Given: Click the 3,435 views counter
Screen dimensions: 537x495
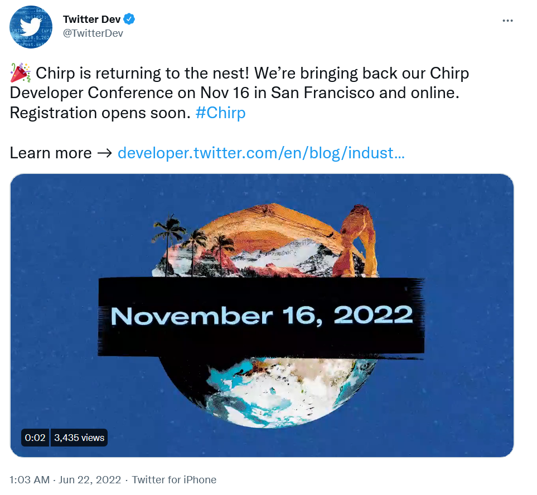Looking at the screenshot, I should (79, 438).
